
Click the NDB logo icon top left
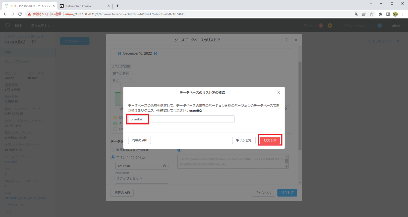click(7, 25)
